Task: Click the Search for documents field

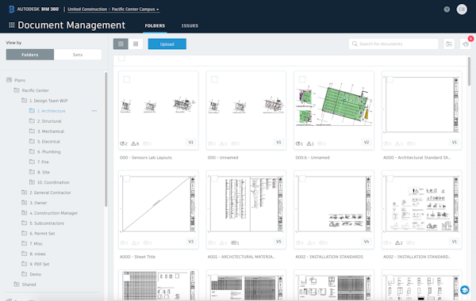Action: (x=393, y=44)
